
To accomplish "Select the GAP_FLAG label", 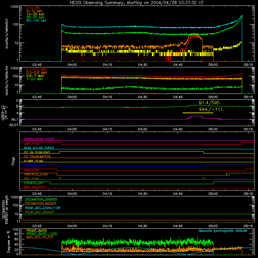I will click(x=32, y=144).
